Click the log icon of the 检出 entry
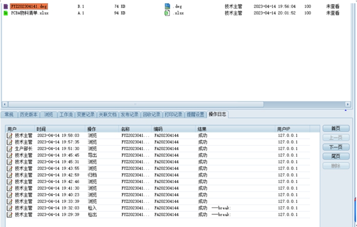 [x=10, y=215]
